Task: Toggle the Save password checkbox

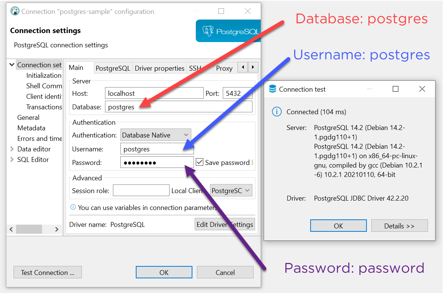Action: point(200,162)
